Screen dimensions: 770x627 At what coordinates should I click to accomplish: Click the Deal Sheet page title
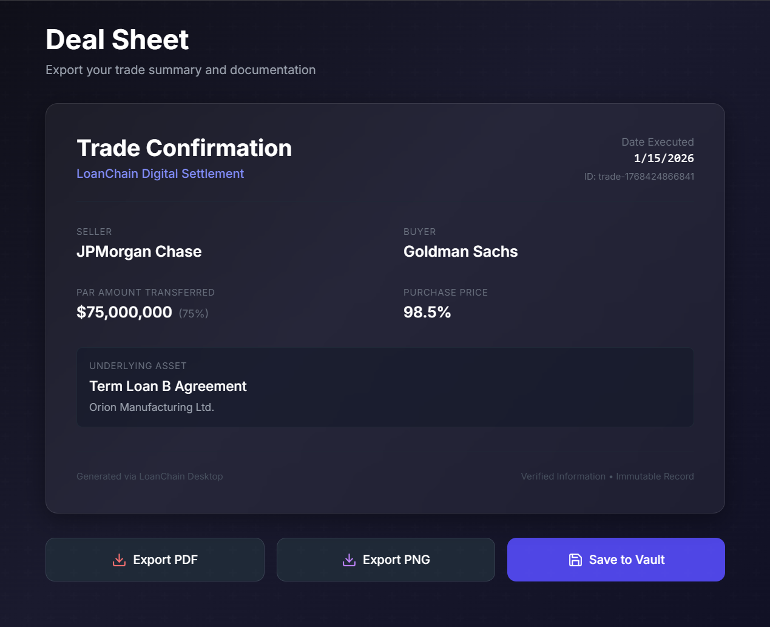[x=117, y=39]
